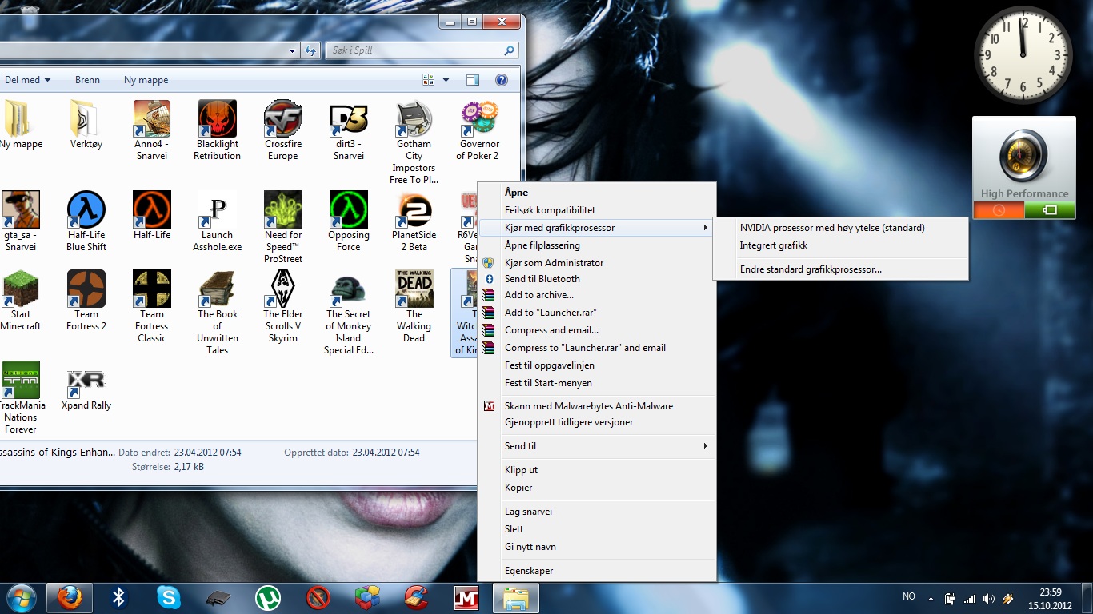Select The Walking Dead icon

414,289
